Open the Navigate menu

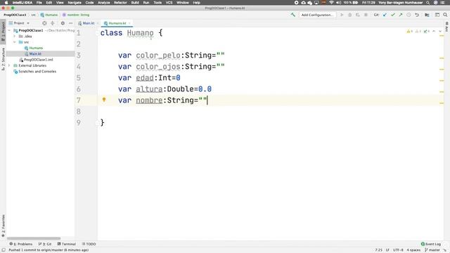point(75,3)
